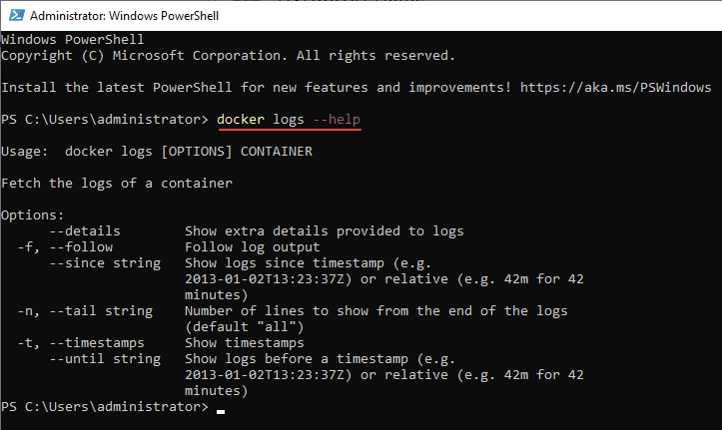This screenshot has width=722, height=430.
Task: Click the -n, --tail string option
Action: (x=85, y=311)
